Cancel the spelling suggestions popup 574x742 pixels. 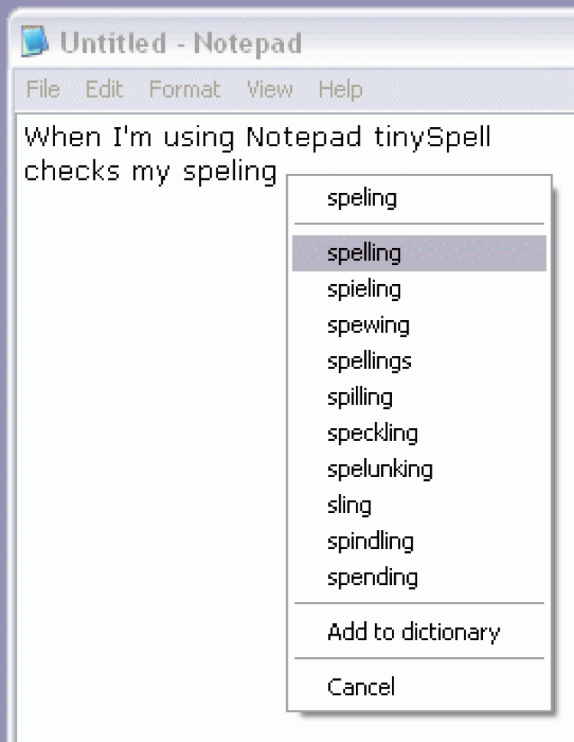pyautogui.click(x=361, y=686)
